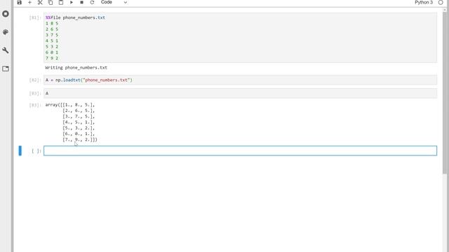Click the cell containing np.loadtxt code

pos(240,80)
